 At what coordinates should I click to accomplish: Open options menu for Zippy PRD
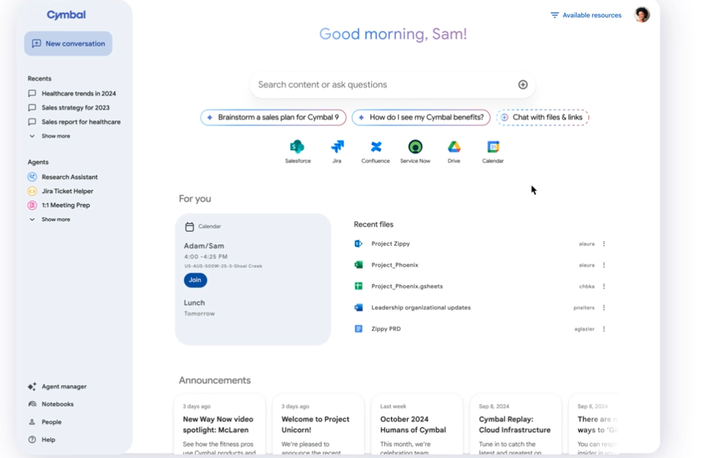tap(604, 328)
